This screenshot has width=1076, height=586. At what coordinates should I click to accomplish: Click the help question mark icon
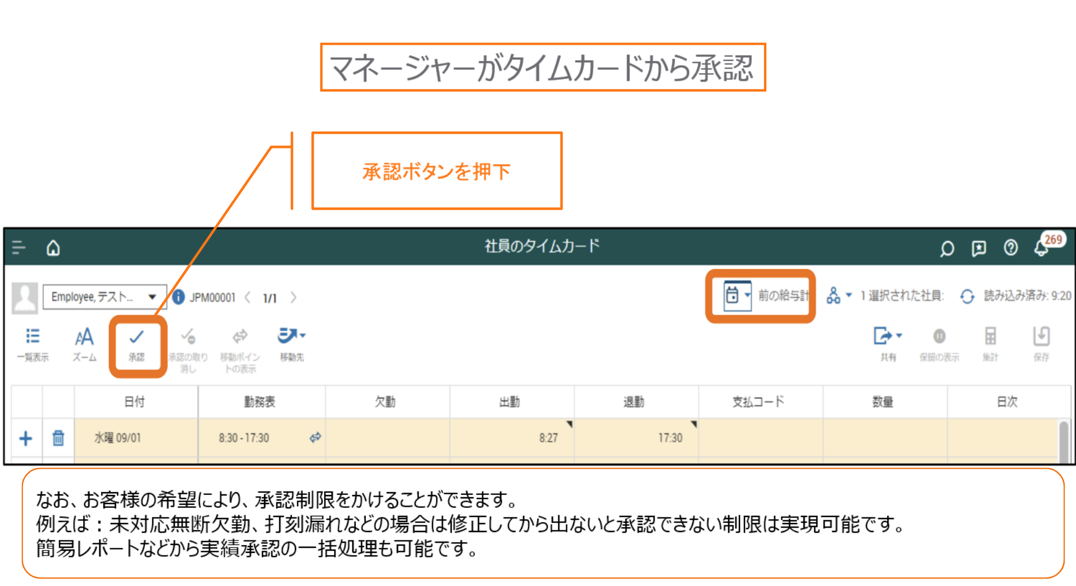click(x=1010, y=248)
